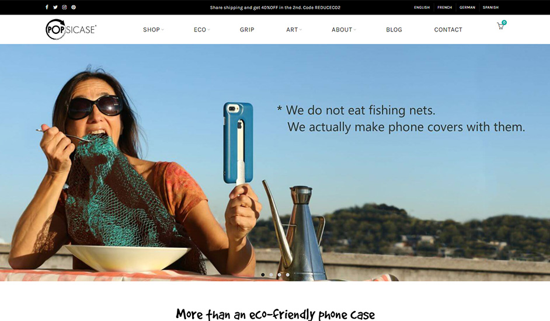Expand the ART dropdown menu
Viewport: 550px width, 321px height.
pyautogui.click(x=294, y=30)
